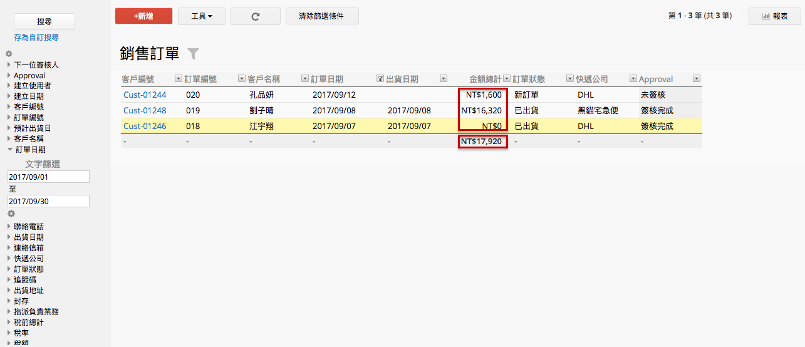
Task: Click the record count 第 1 - 3 筆
Action: pyautogui.click(x=700, y=16)
